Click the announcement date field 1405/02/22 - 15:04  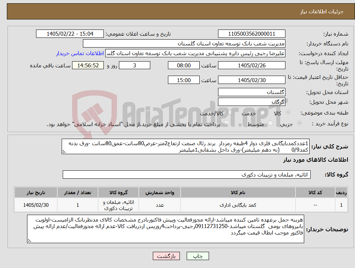pos(70,34)
